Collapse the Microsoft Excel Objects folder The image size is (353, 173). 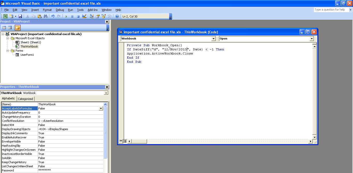coord(8,38)
